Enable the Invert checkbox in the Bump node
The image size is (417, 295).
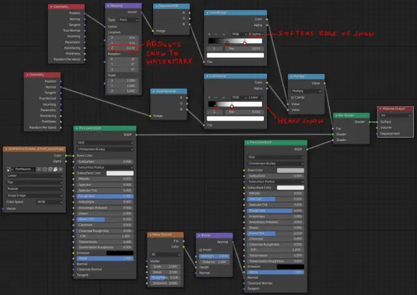point(201,250)
